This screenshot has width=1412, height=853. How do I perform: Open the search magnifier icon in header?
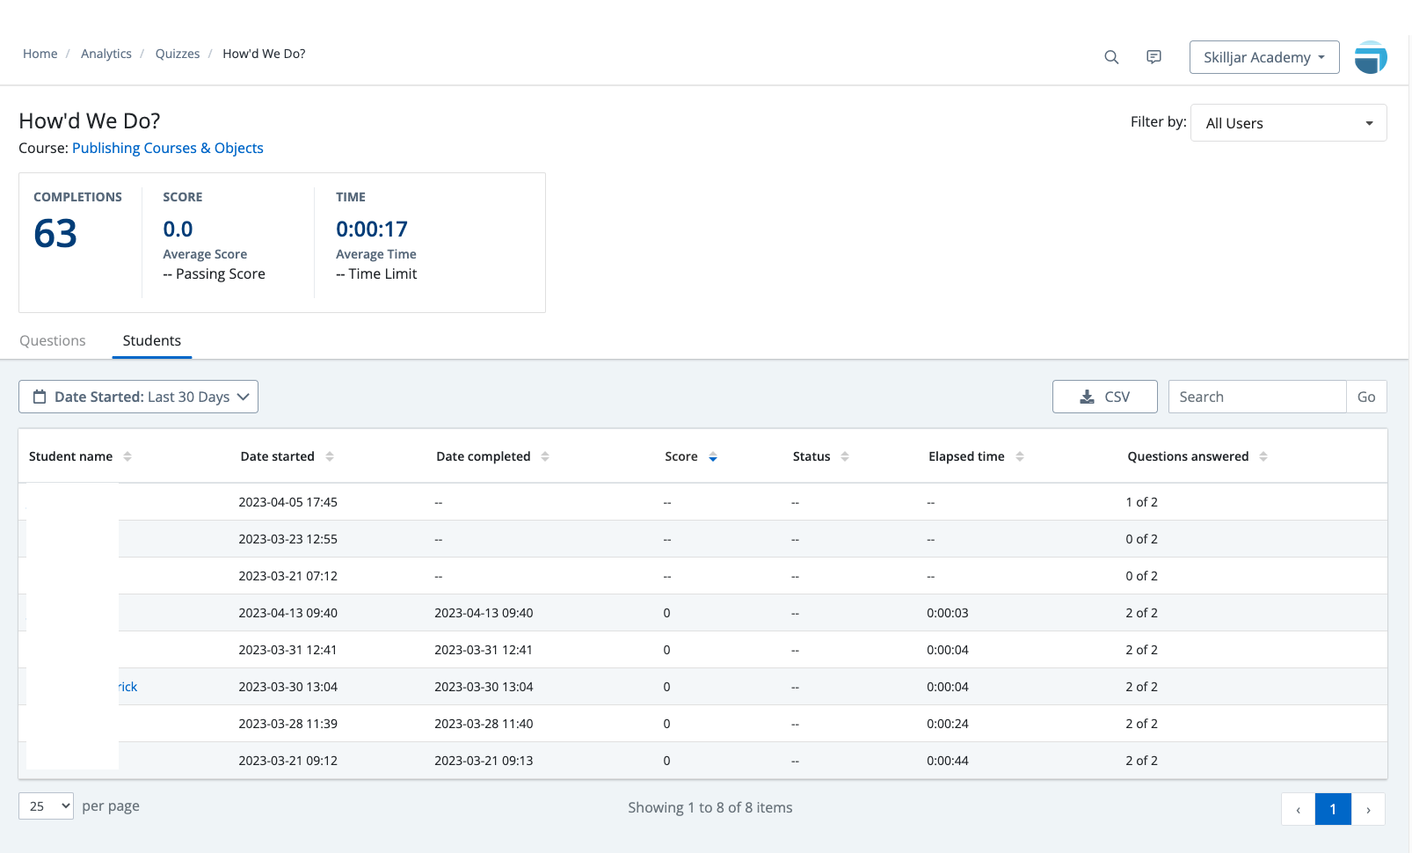[x=1111, y=57]
